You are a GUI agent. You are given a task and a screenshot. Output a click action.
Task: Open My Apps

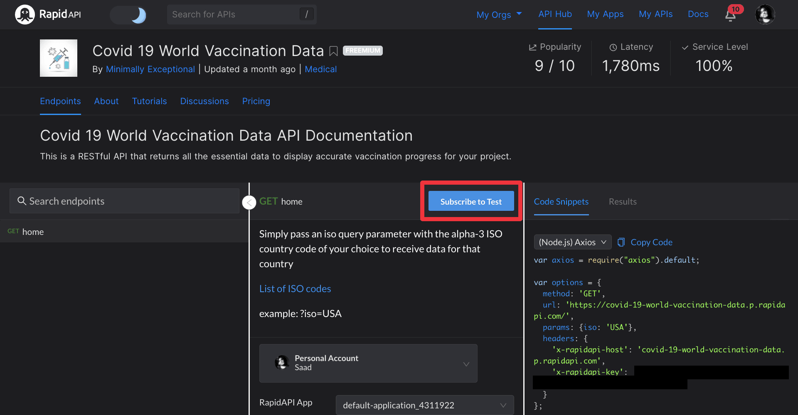click(x=605, y=14)
